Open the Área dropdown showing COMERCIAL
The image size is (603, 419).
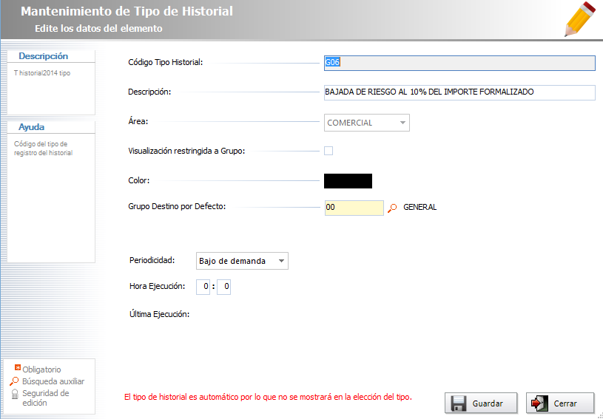point(367,123)
